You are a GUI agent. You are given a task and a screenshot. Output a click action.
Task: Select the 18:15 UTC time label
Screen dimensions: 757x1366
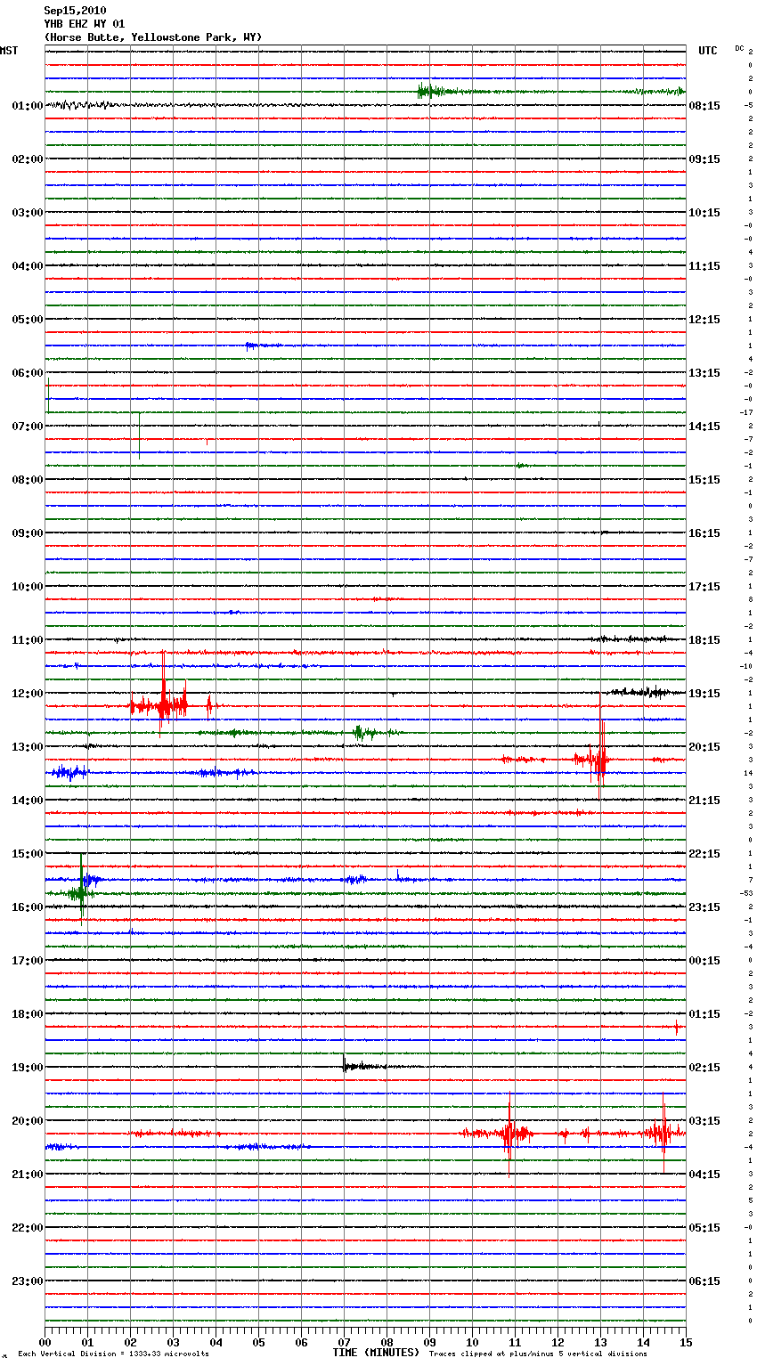(x=704, y=640)
